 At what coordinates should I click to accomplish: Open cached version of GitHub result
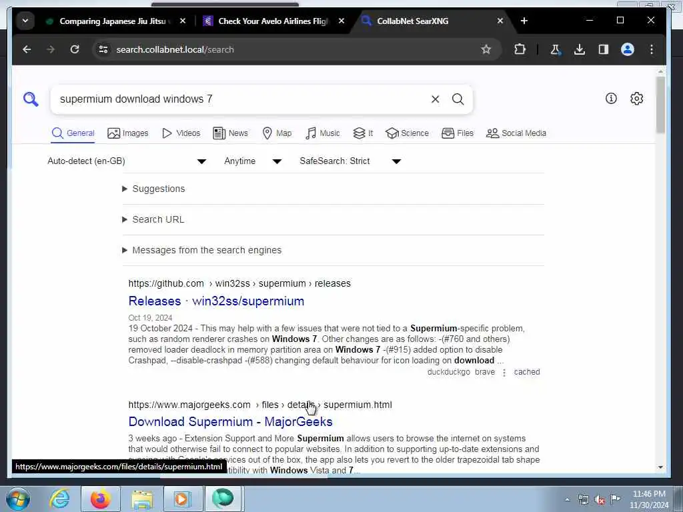(527, 372)
